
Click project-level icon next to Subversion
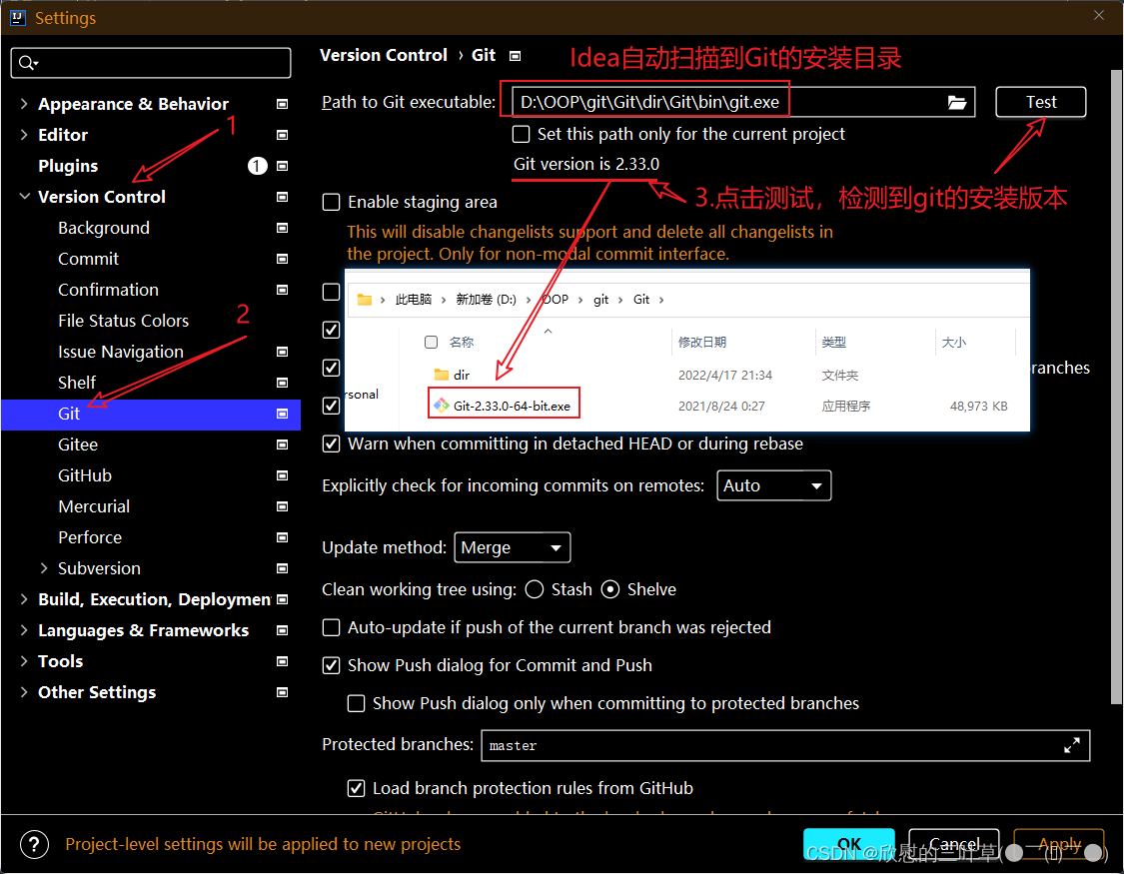click(283, 568)
